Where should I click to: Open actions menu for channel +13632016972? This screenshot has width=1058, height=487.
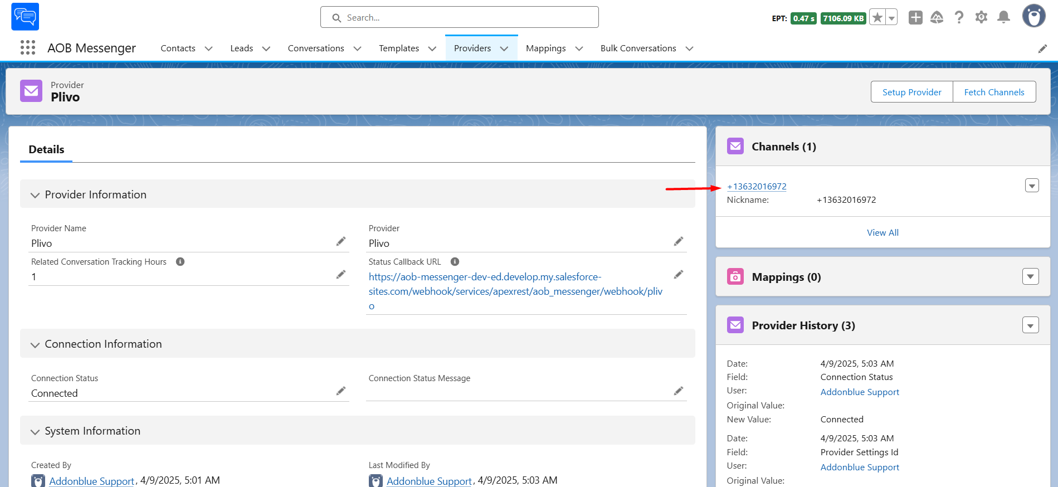pos(1032,186)
